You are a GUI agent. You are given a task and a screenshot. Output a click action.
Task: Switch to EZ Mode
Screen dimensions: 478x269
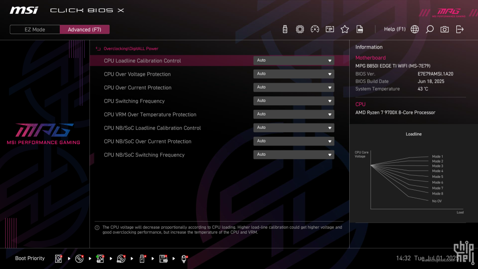tap(35, 30)
